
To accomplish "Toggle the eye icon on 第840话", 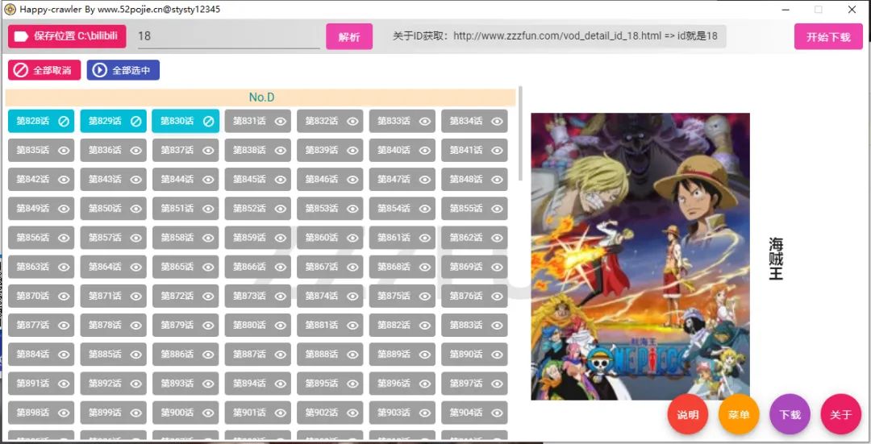I will click(425, 151).
